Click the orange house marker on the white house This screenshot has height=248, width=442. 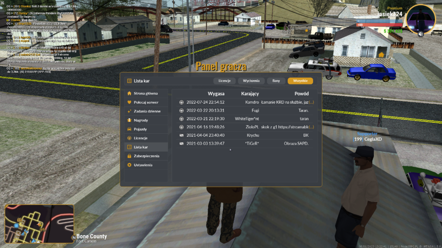coord(381,55)
